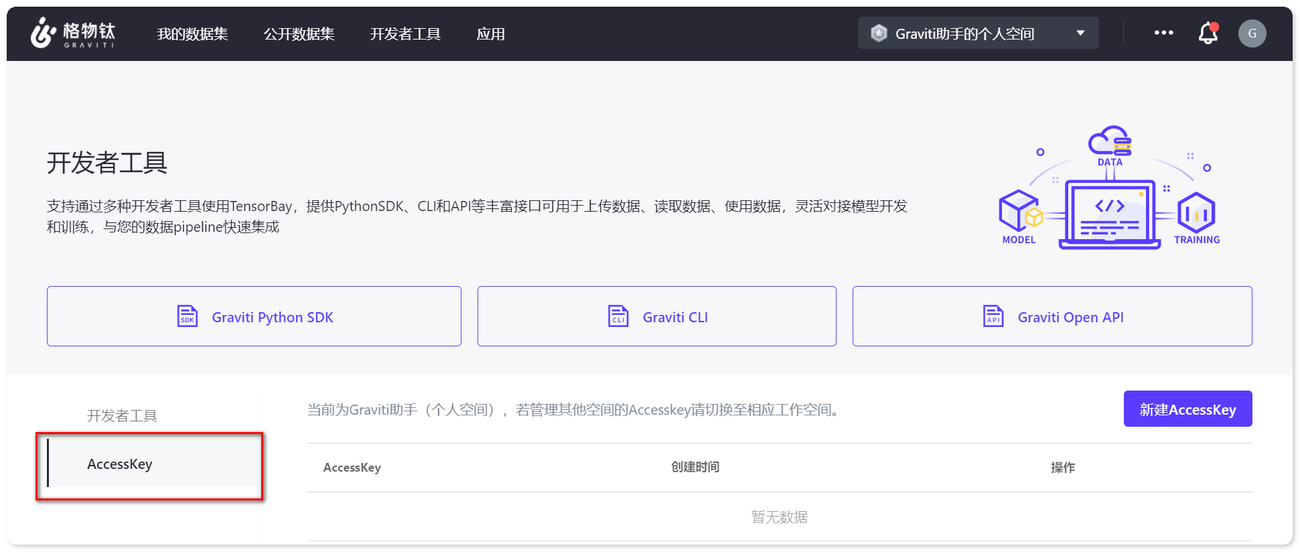
Task: Open the three-dot more options menu
Action: click(1163, 33)
